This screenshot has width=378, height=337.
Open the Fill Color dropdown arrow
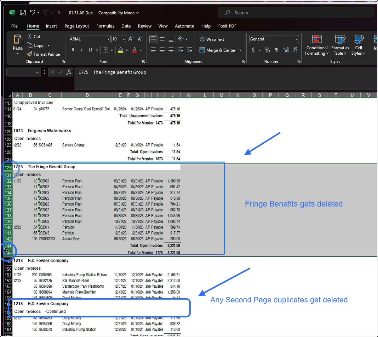pyautogui.click(x=127, y=50)
